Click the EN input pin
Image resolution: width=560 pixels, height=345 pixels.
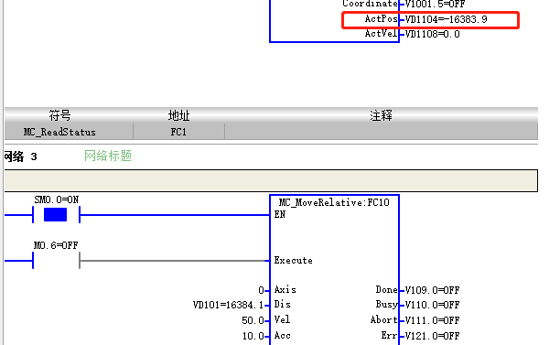pos(280,215)
